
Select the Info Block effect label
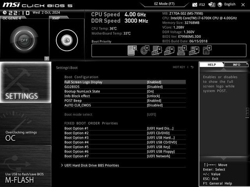click(77, 96)
